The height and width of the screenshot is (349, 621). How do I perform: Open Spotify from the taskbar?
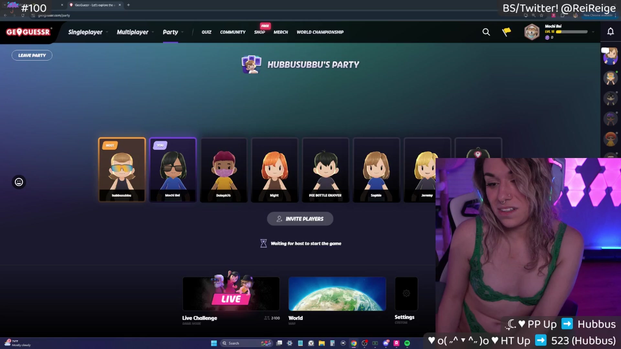tap(407, 343)
